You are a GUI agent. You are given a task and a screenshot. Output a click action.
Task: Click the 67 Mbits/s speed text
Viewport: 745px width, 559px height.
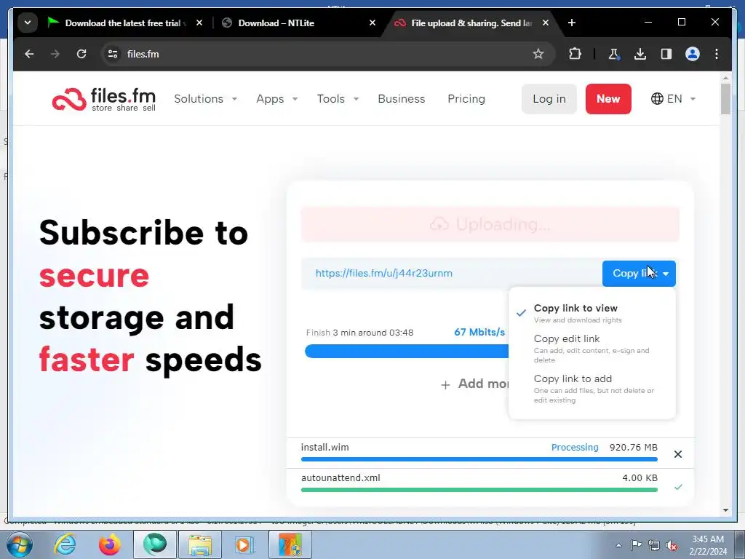tap(479, 332)
